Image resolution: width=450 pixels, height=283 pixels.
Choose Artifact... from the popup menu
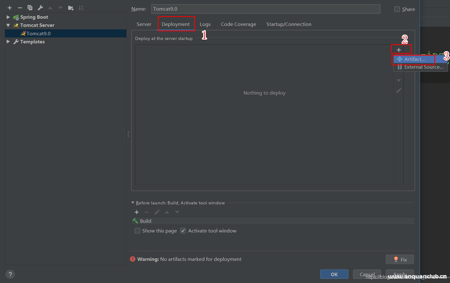point(414,59)
